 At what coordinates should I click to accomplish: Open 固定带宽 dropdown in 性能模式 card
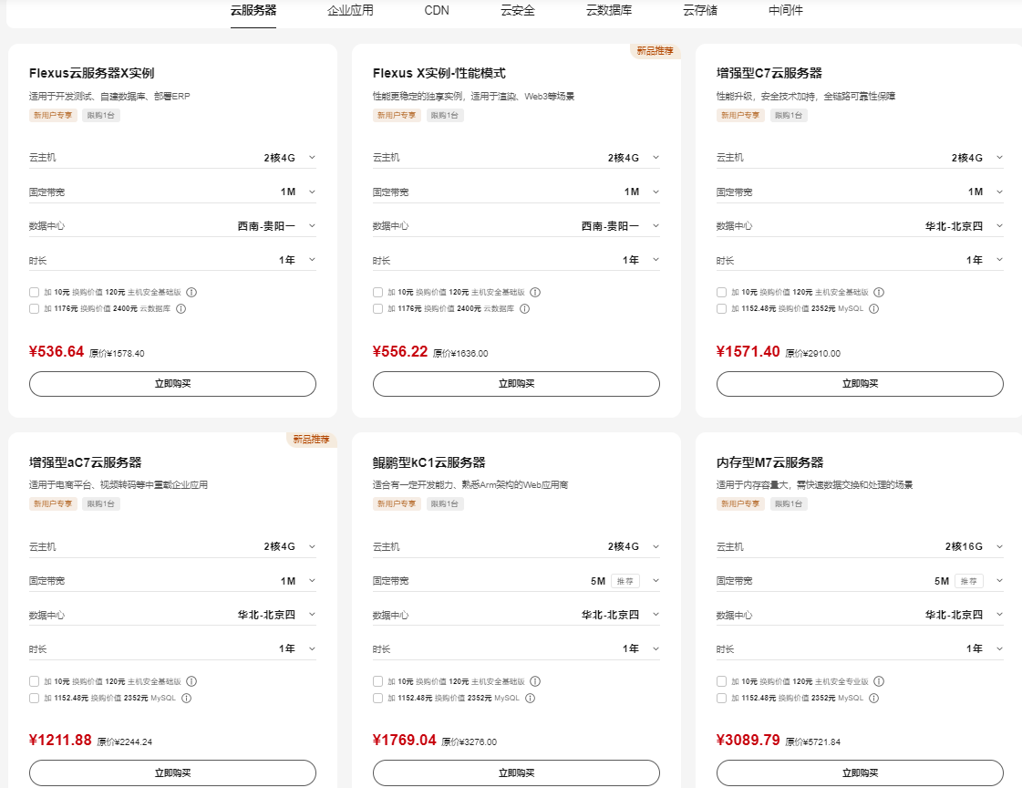coord(516,192)
